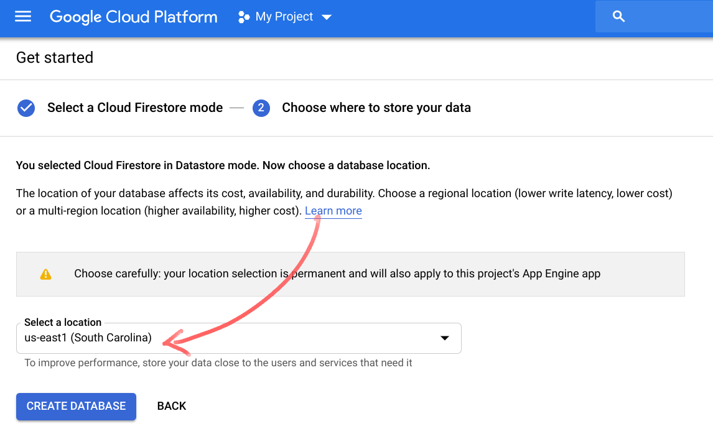Click the Get started page heading
The height and width of the screenshot is (439, 713).
[x=55, y=58]
